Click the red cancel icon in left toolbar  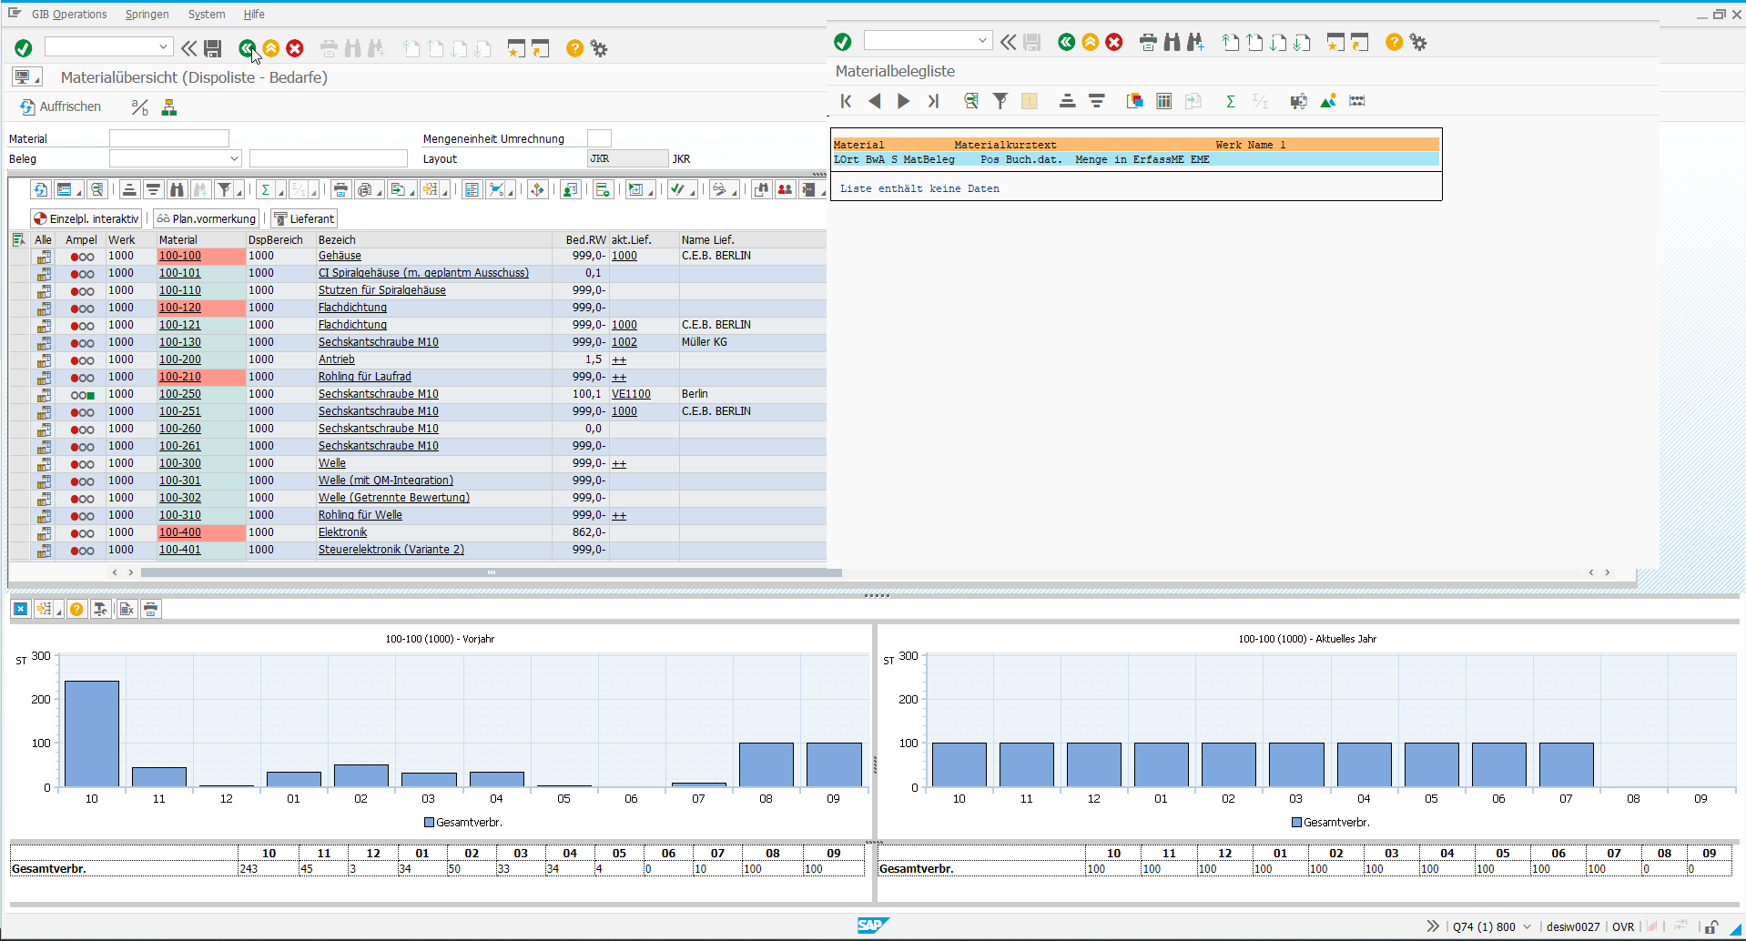(295, 48)
